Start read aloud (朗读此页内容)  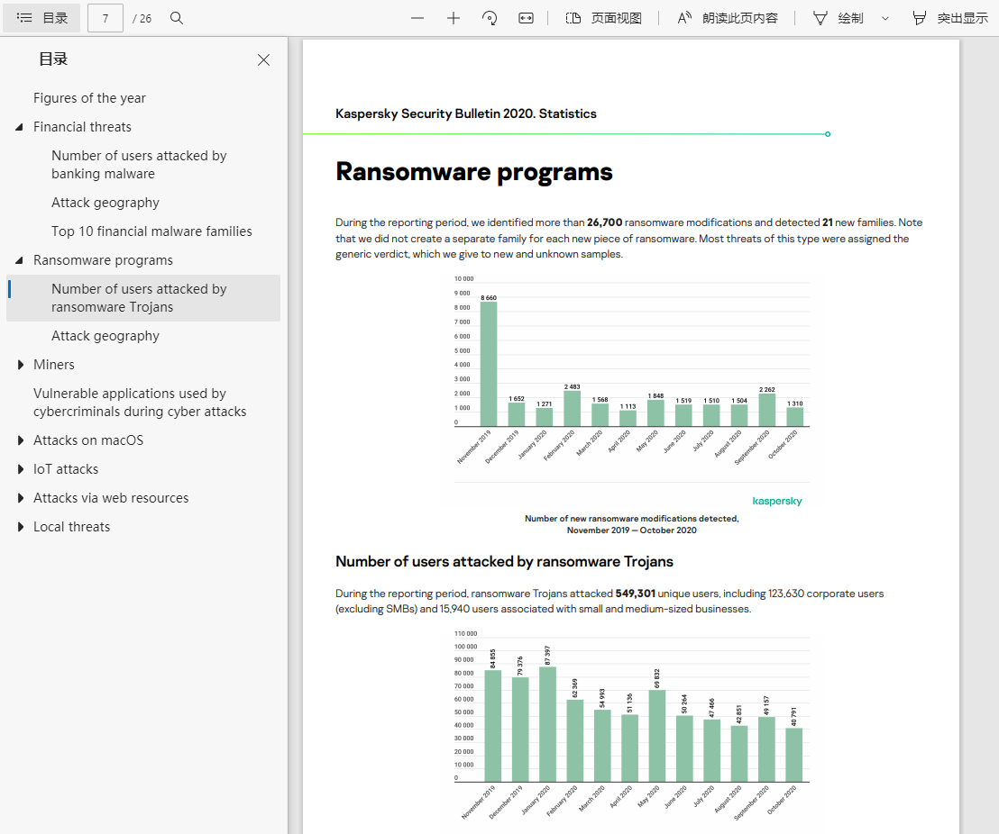pos(727,18)
